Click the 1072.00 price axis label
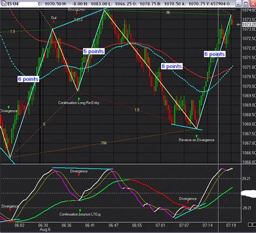 pos(249,48)
